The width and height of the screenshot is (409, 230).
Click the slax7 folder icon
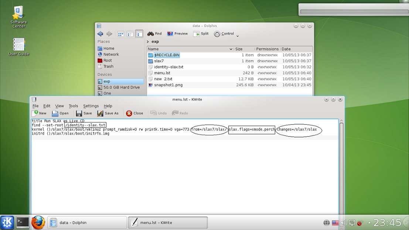click(x=150, y=61)
